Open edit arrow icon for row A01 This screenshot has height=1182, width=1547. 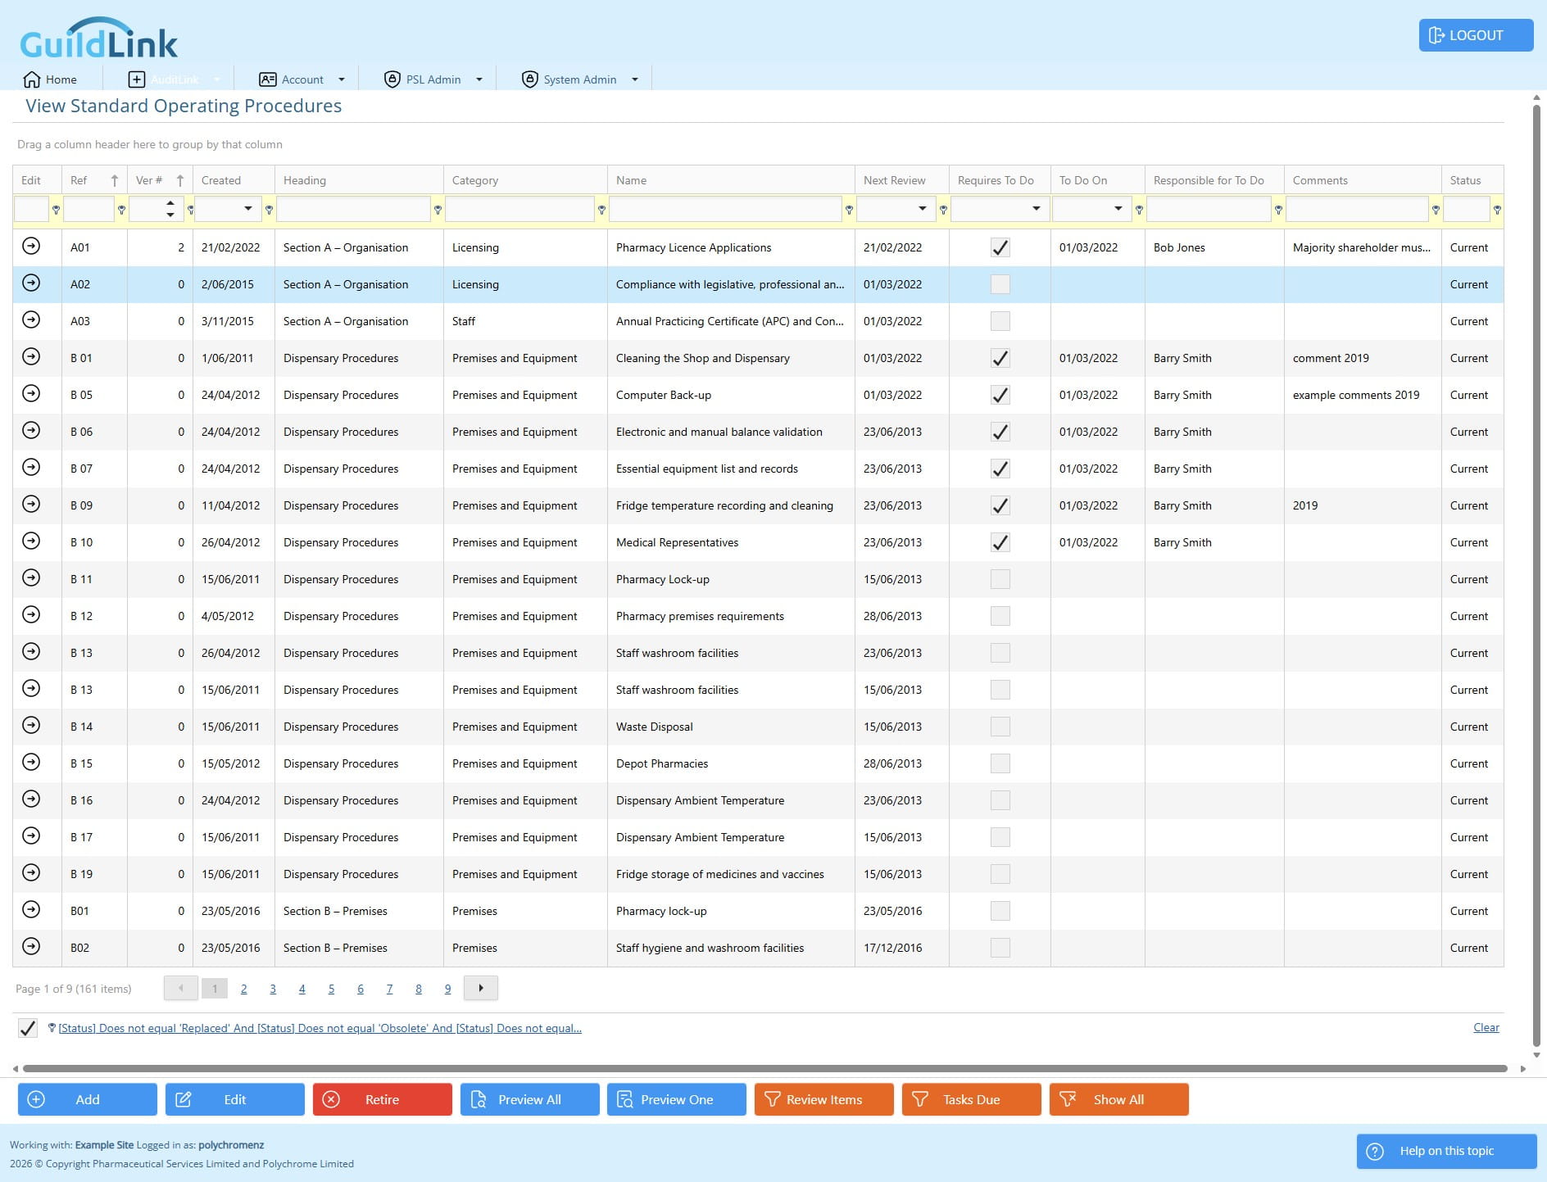(31, 246)
